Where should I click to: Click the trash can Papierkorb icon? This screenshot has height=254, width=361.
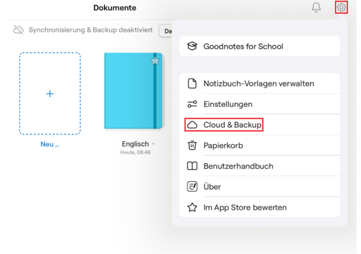[x=192, y=145]
